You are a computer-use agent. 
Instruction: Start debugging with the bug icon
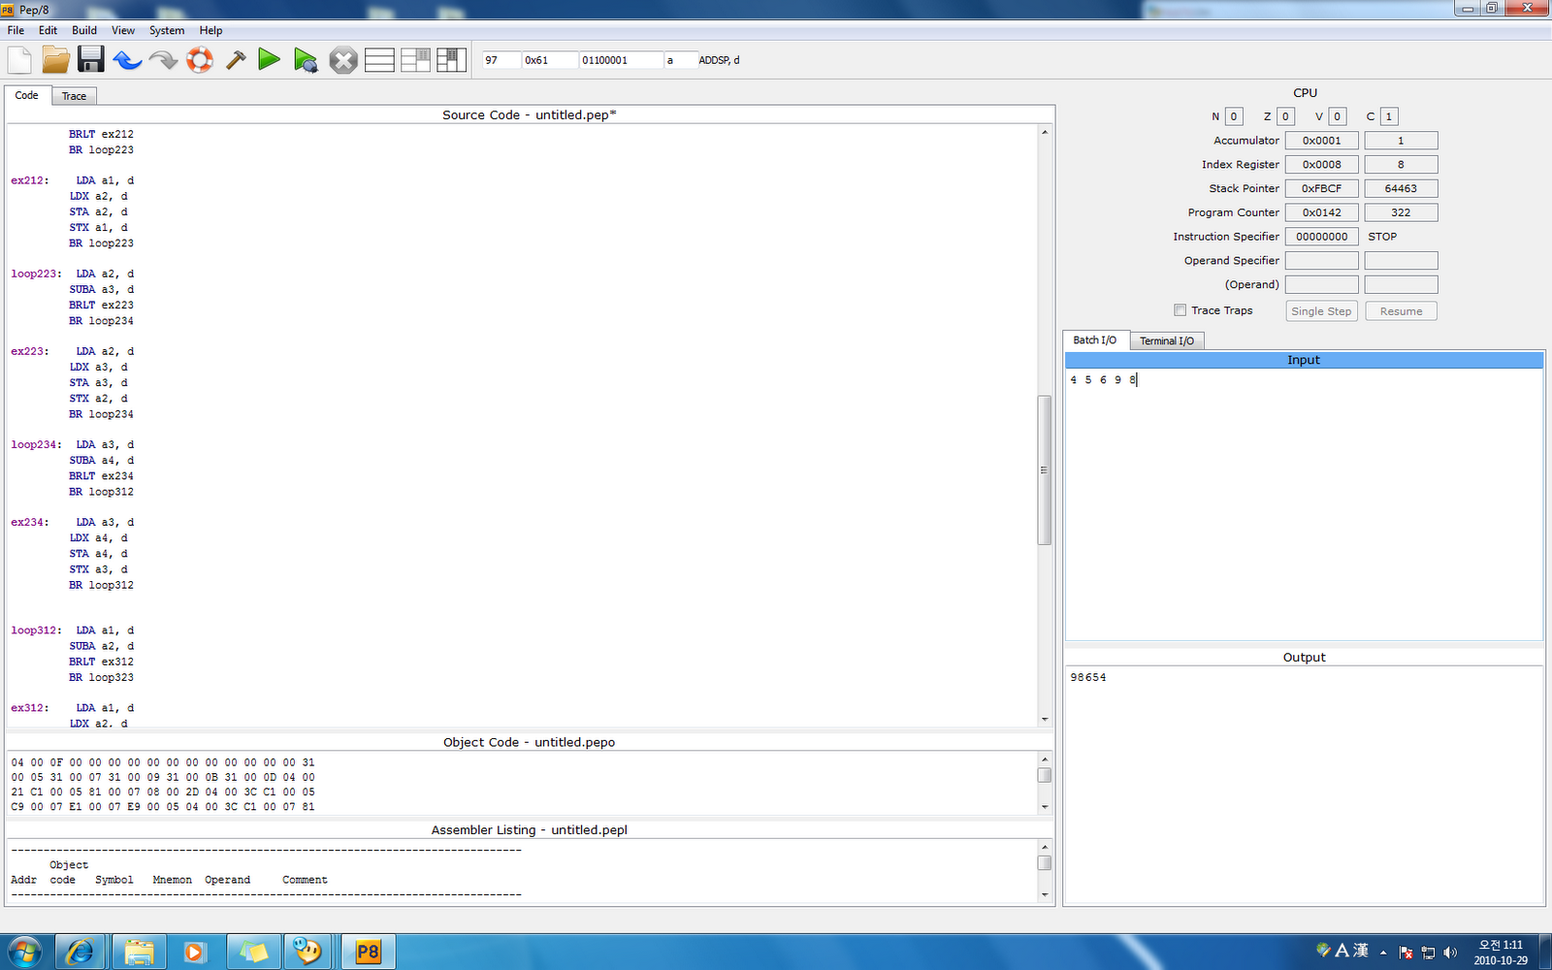pyautogui.click(x=307, y=59)
